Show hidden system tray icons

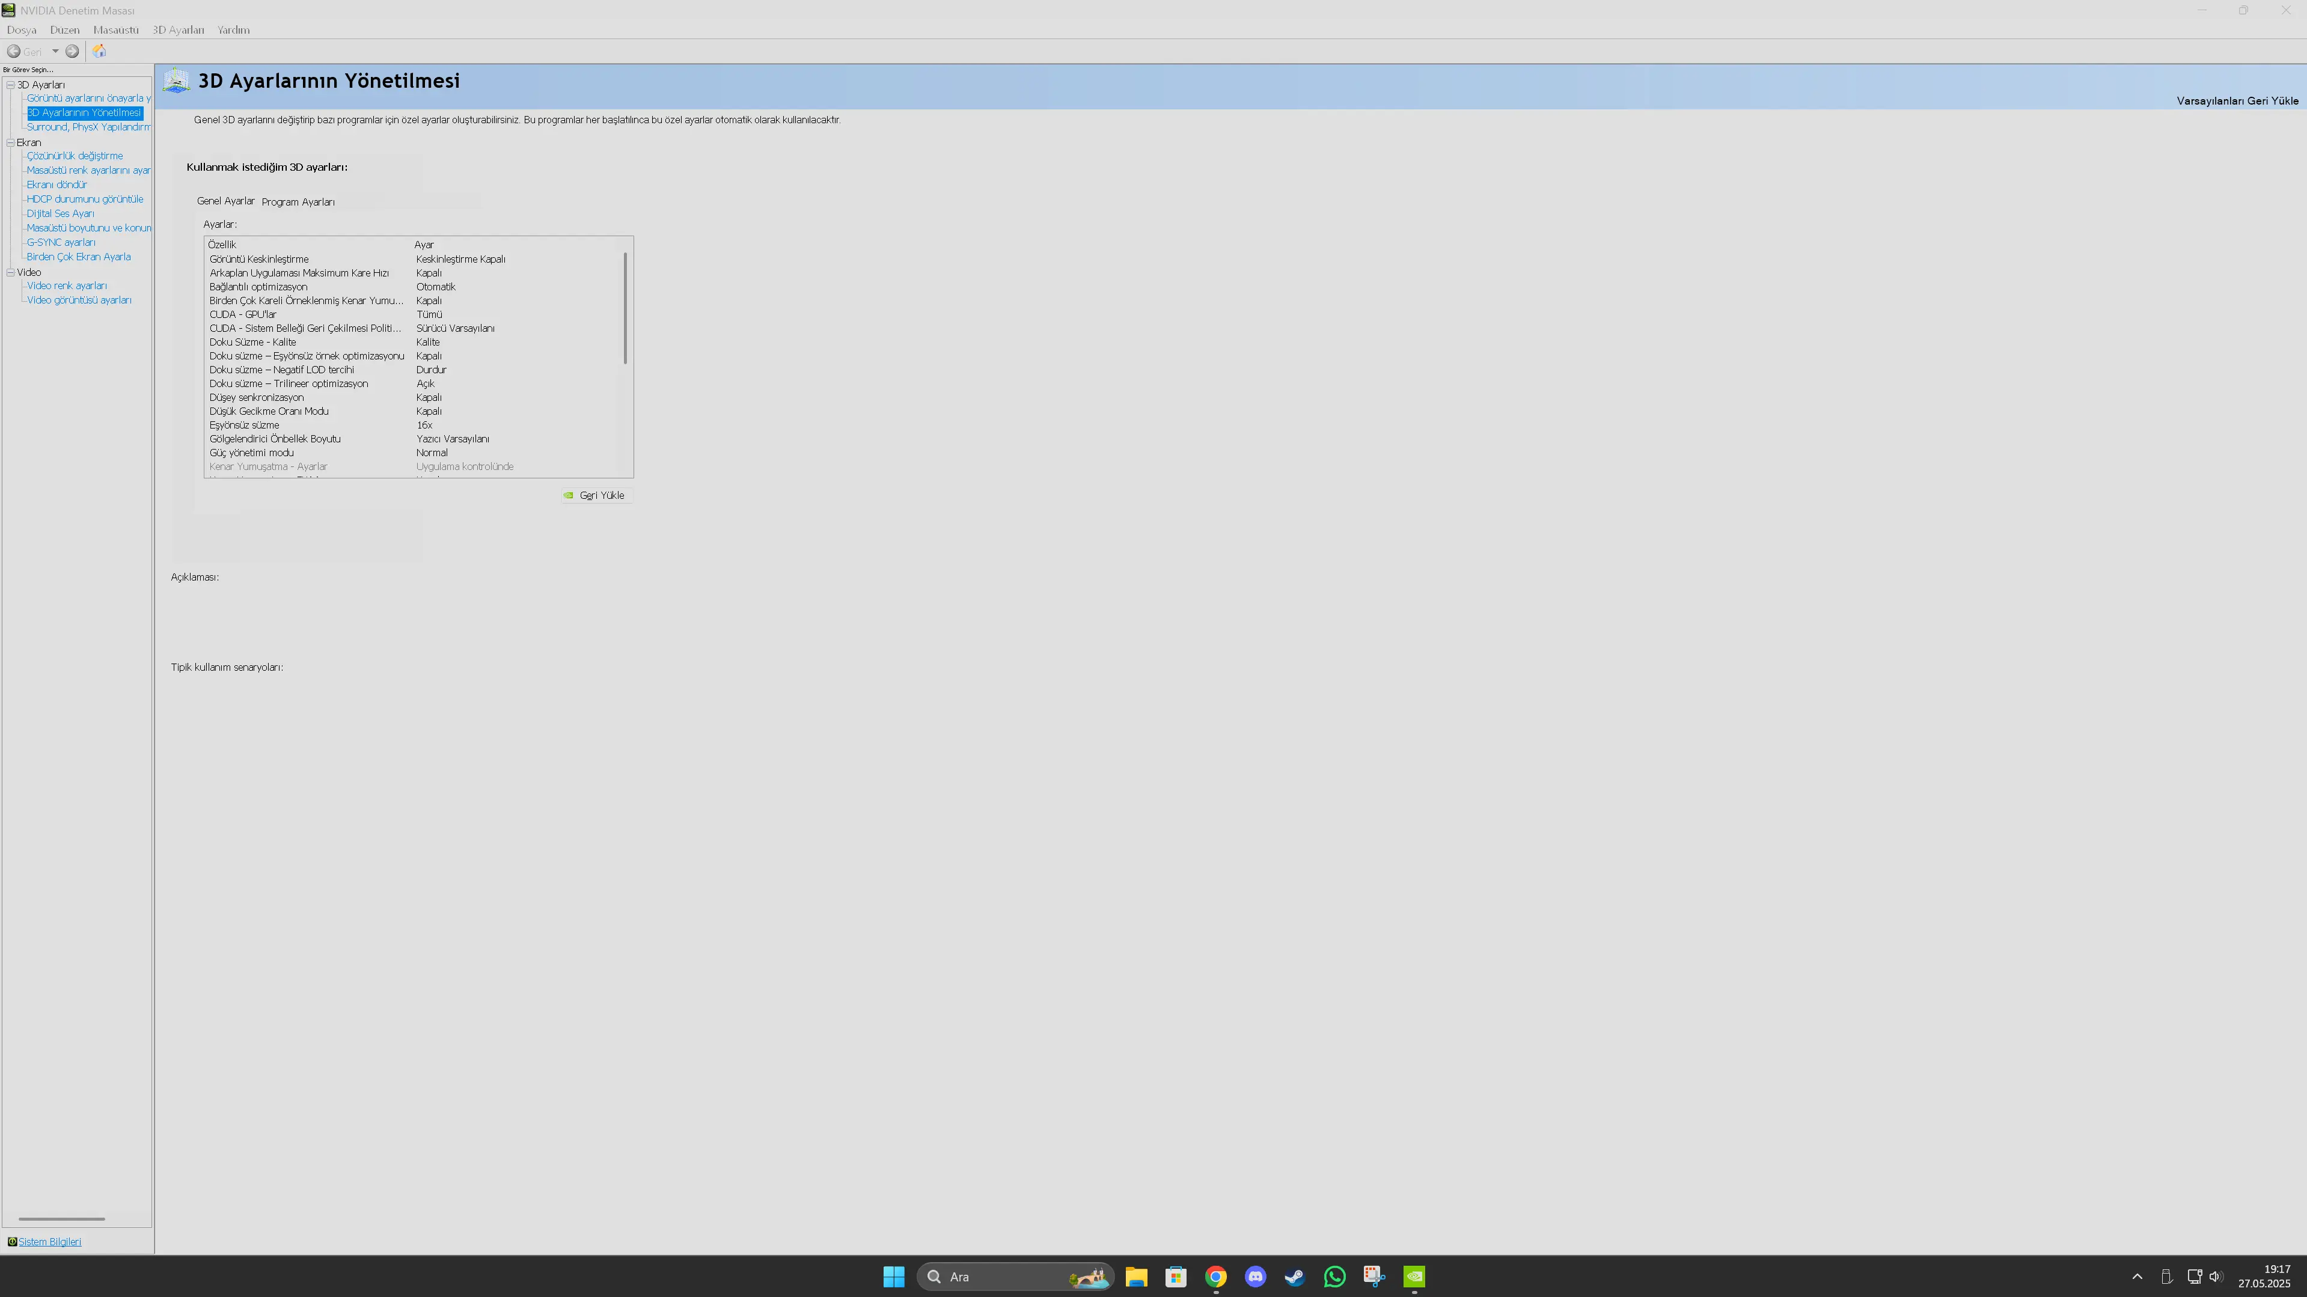tap(2137, 1277)
